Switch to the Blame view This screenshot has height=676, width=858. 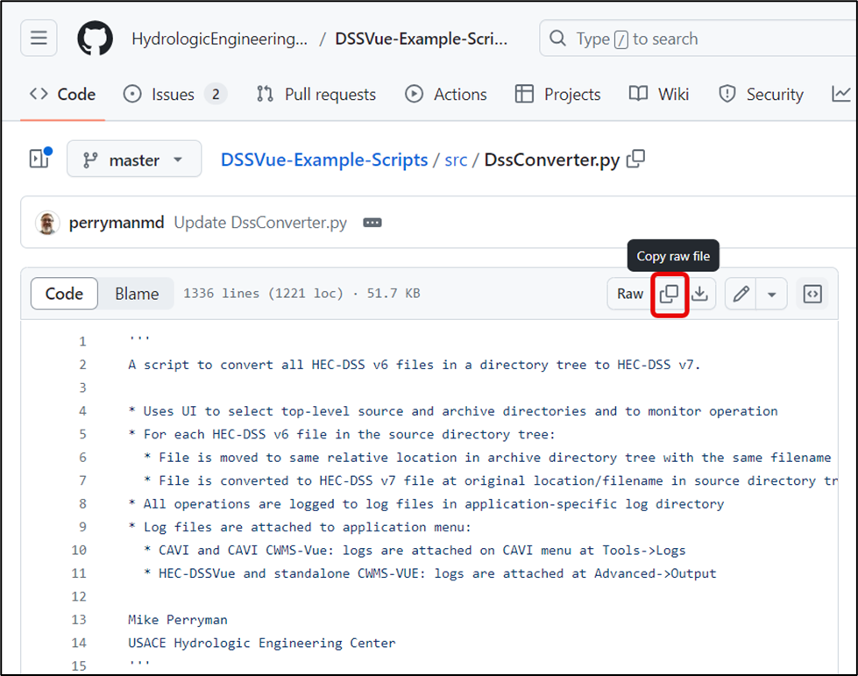click(136, 294)
